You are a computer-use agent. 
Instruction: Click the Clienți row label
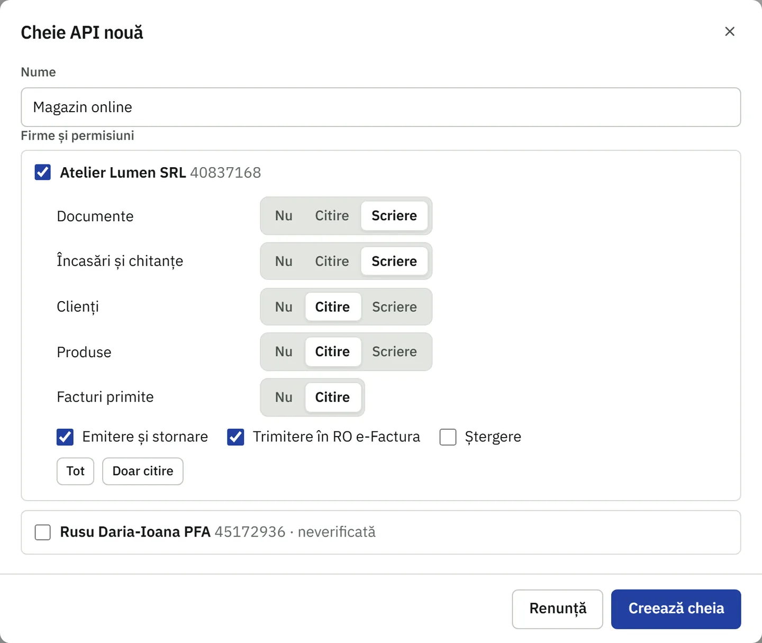tap(78, 307)
